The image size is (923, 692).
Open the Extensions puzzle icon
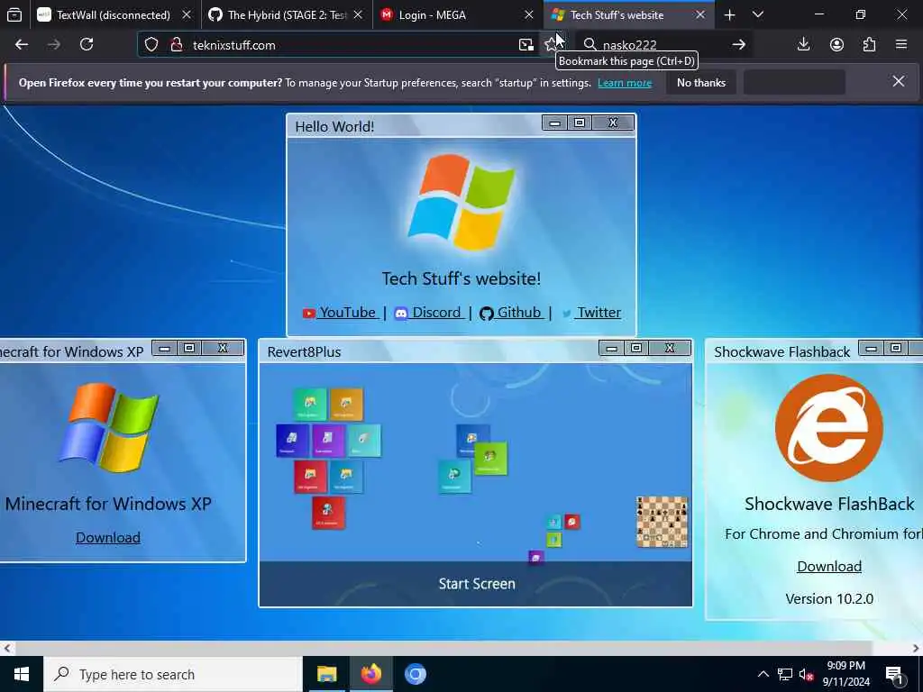(869, 45)
